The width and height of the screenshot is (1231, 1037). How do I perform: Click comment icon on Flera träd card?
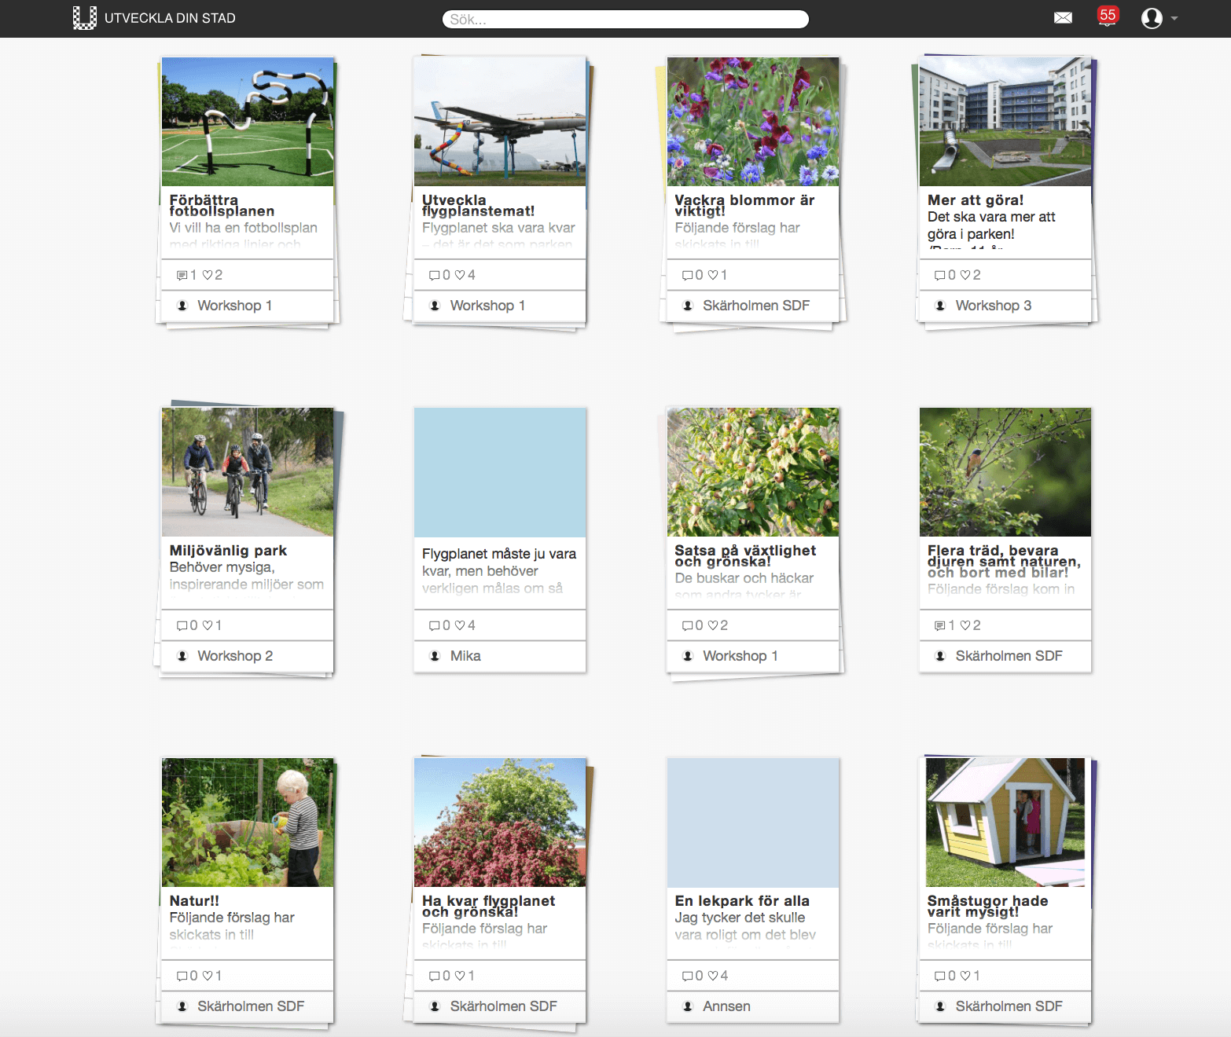tap(939, 625)
